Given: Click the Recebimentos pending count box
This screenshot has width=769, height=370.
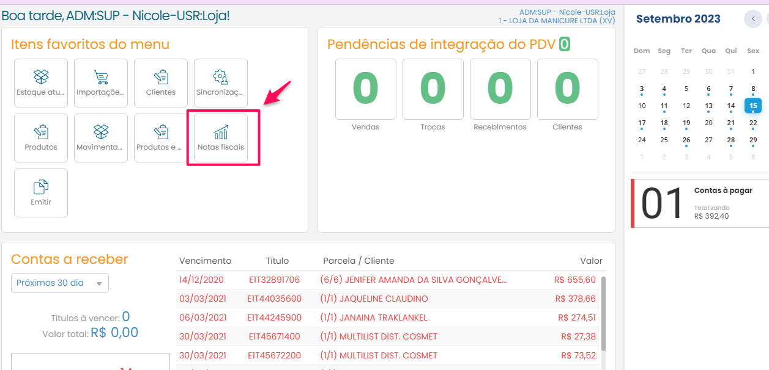Looking at the screenshot, I should (x=500, y=89).
